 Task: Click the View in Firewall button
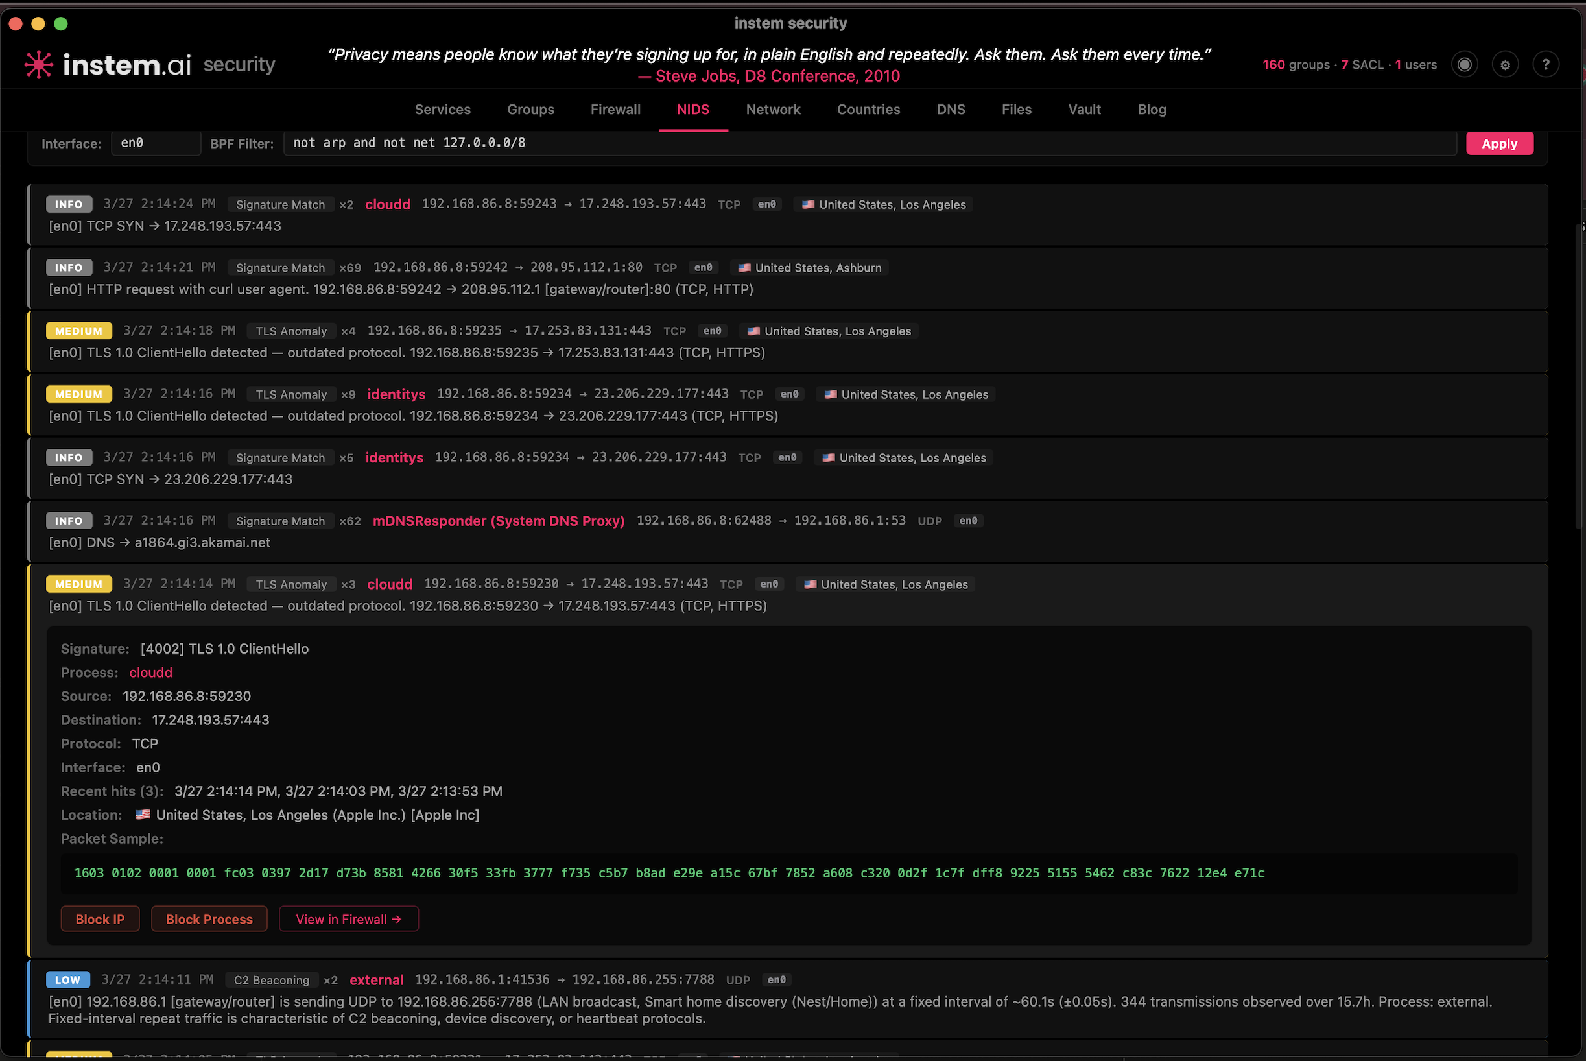point(348,919)
